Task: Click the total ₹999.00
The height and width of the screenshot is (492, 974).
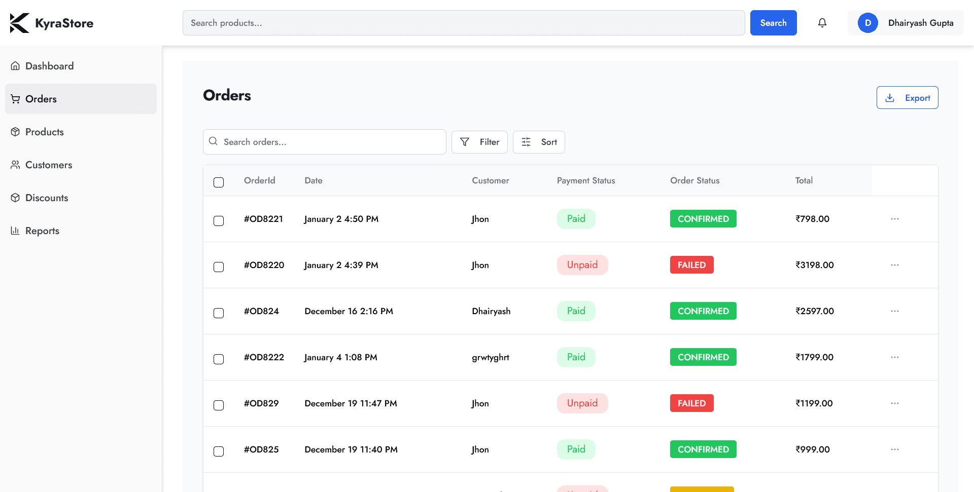Action: [x=813, y=449]
